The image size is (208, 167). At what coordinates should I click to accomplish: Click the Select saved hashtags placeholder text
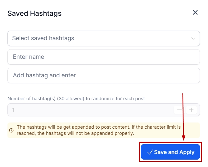click(43, 38)
